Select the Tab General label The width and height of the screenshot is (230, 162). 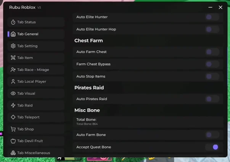click(x=28, y=34)
